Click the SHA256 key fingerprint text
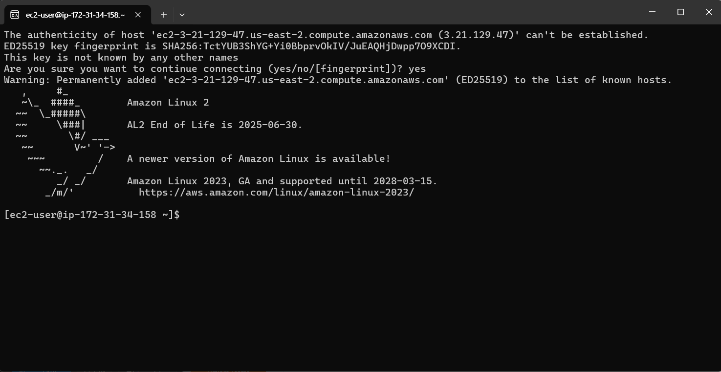Screen dimensions: 721x372 [311, 46]
